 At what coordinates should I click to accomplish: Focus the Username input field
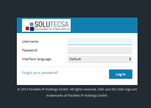100,42
